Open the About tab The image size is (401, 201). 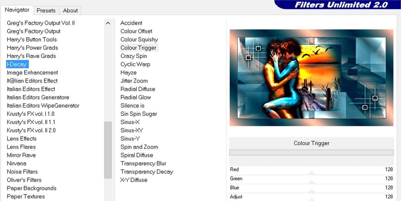(70, 11)
